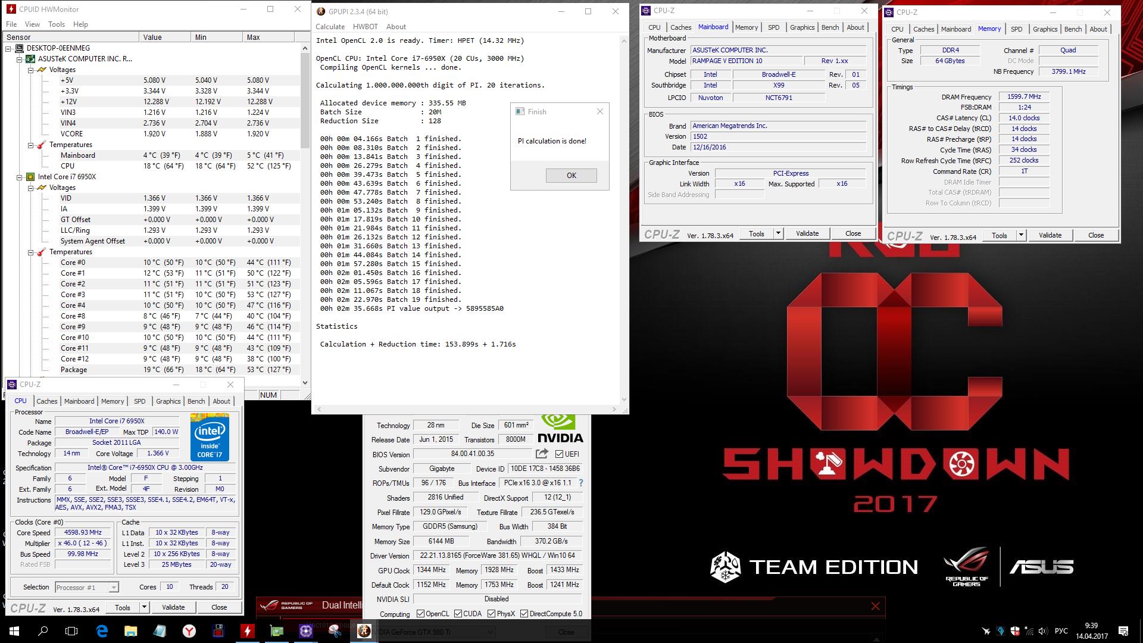1143x643 pixels.
Task: Click the GPUPI horizontal scrollbar right arrow
Action: click(x=615, y=409)
